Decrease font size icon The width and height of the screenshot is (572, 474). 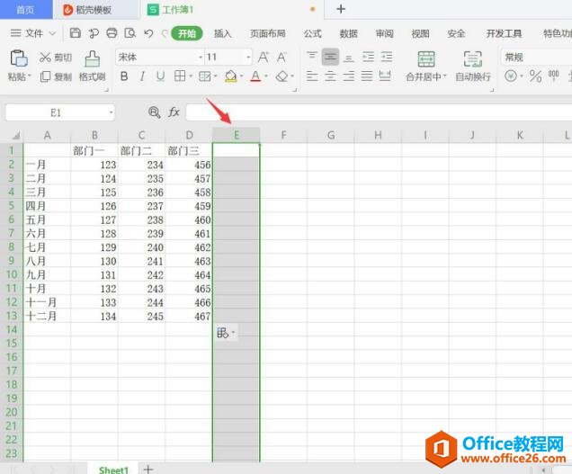click(282, 57)
